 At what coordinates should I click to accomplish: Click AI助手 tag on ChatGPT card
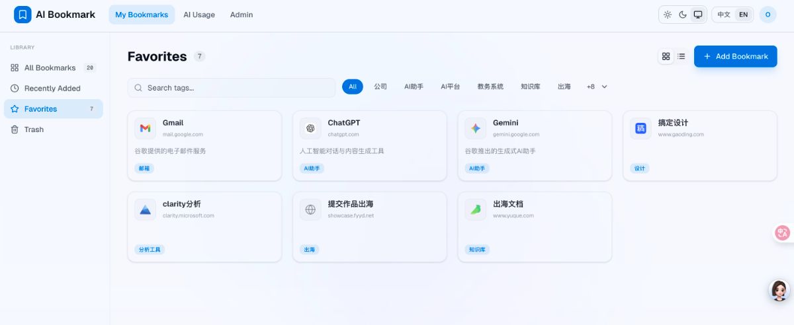[x=312, y=168]
